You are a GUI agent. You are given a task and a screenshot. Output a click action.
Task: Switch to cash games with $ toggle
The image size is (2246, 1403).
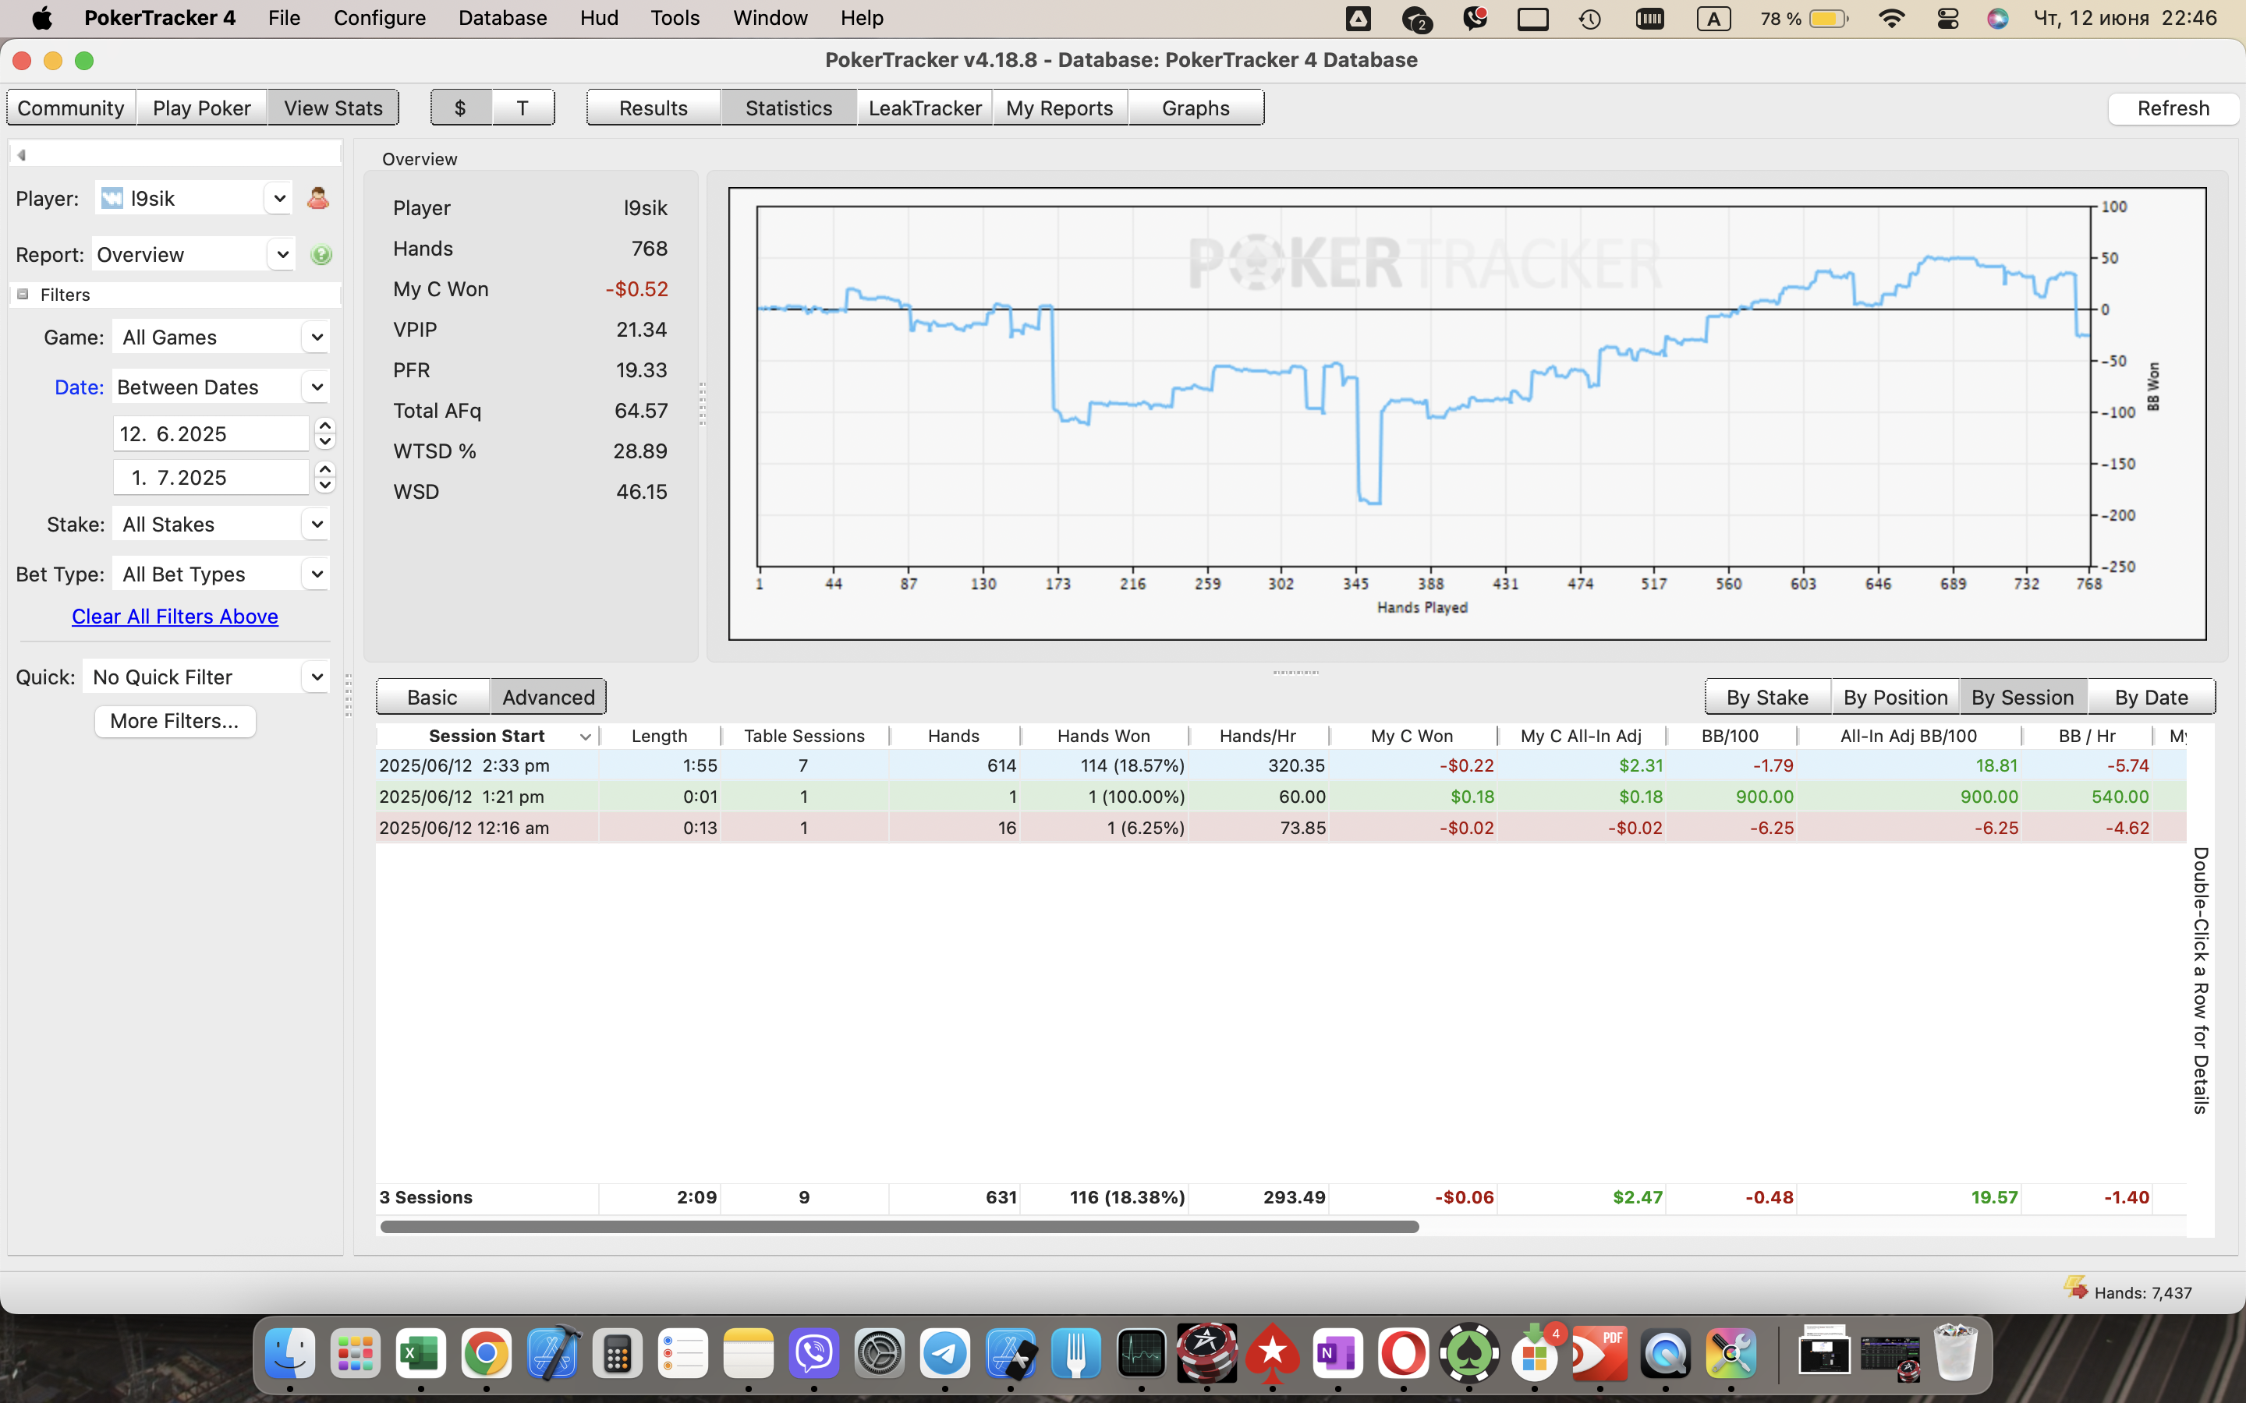460,108
